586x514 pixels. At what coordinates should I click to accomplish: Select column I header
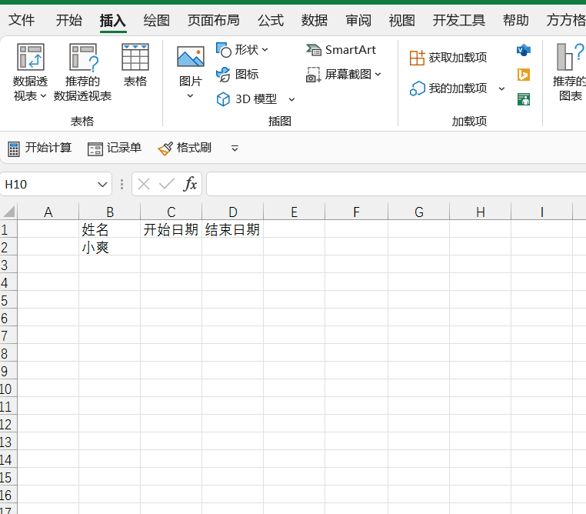point(542,212)
